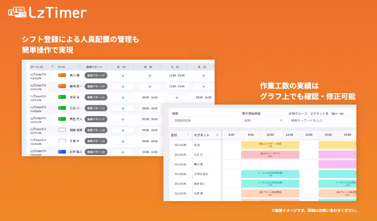Click the 水 22 column header
Image resolution: width=377 pixels, height=221 pixels.
pyautogui.click(x=202, y=67)
